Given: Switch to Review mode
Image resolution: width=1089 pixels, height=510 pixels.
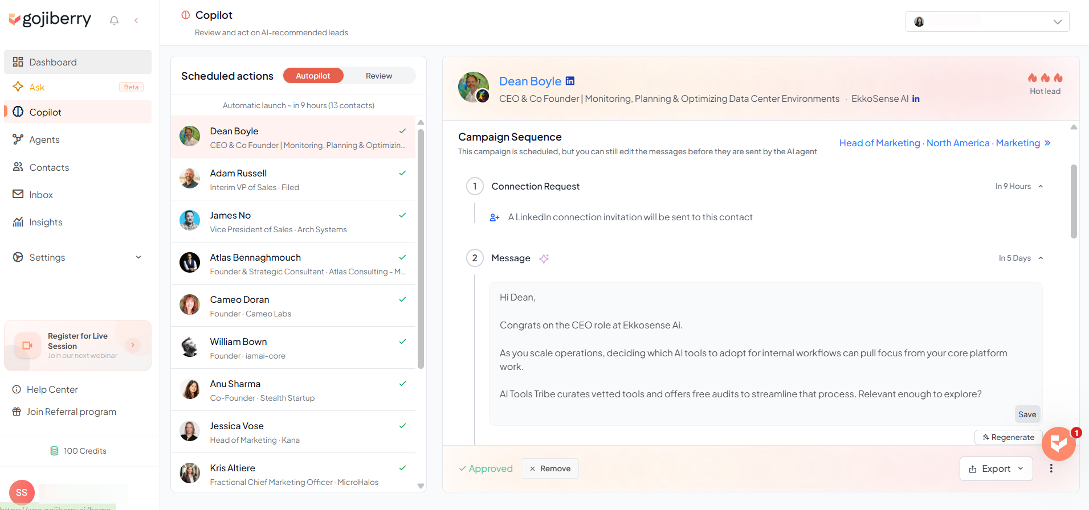Looking at the screenshot, I should click(x=379, y=76).
